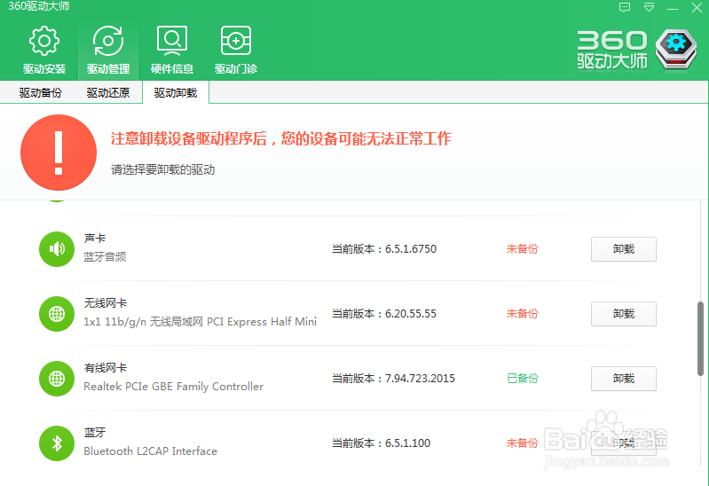
Task: Click the 360驱动大师 logo disk icon
Action: point(676,50)
